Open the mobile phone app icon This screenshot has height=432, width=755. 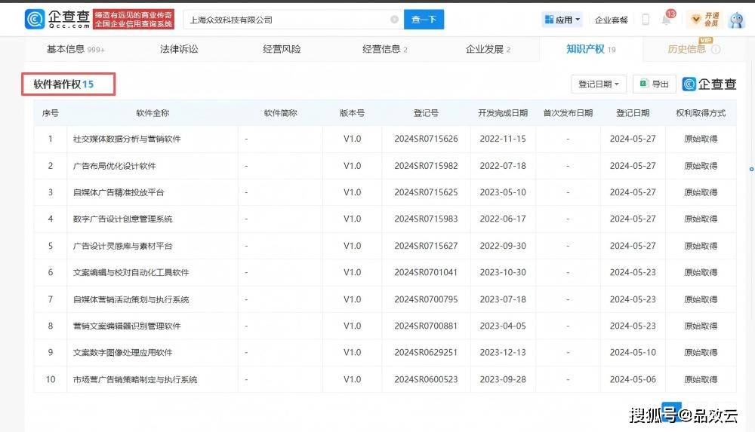[x=646, y=20]
